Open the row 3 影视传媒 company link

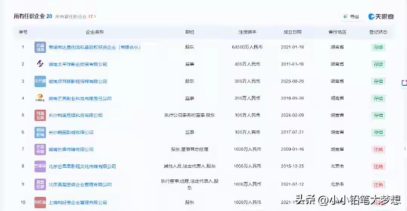78,81
